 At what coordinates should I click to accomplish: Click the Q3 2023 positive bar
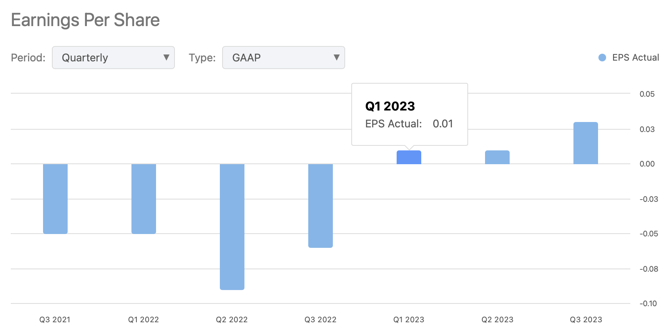[x=585, y=142]
